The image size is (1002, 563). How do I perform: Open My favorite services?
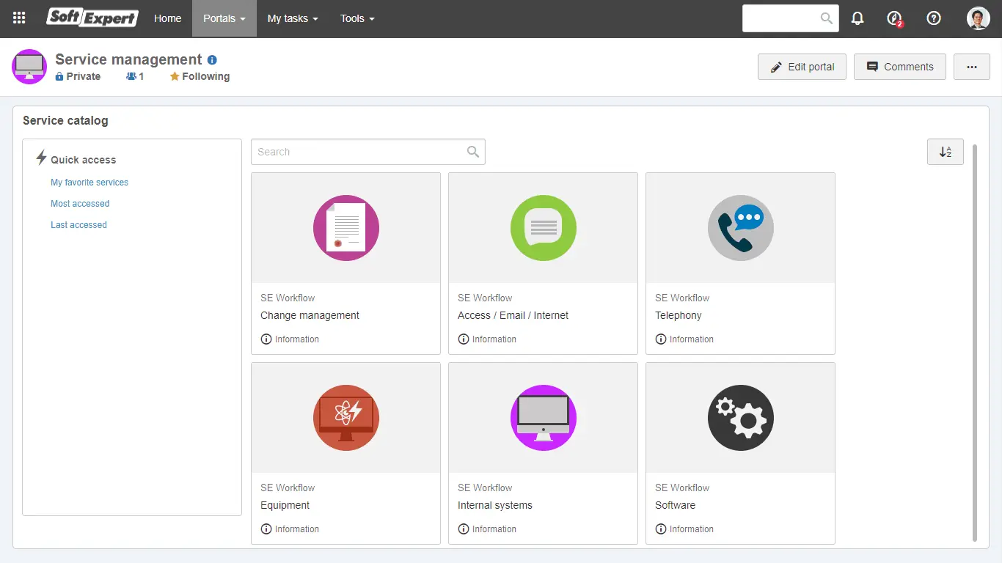(89, 183)
